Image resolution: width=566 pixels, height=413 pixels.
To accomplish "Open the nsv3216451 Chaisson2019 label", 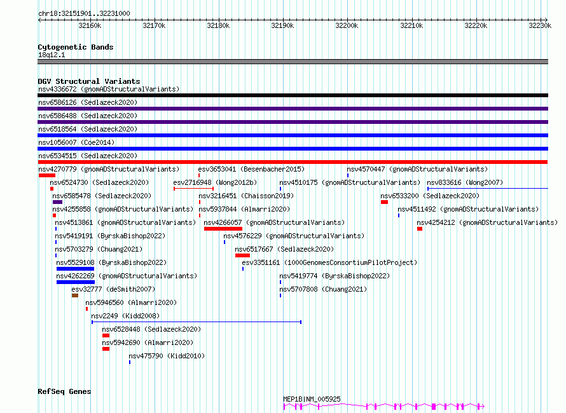I will (x=246, y=196).
